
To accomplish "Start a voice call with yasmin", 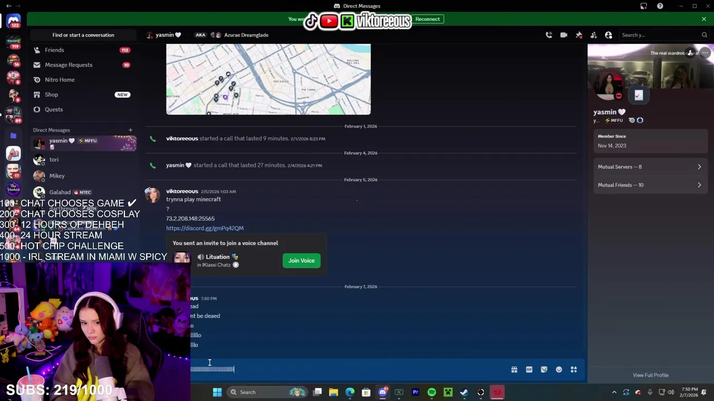I will click(549, 35).
